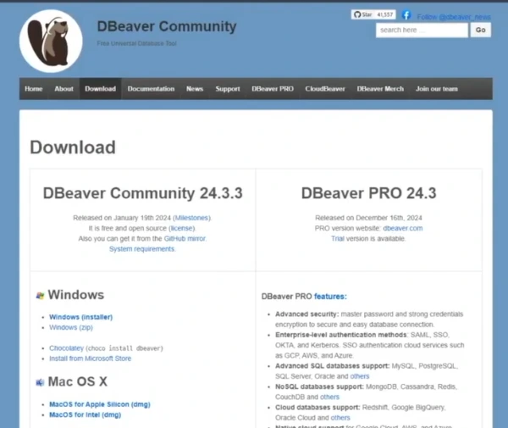The height and width of the screenshot is (428, 508).
Task: Click the Enterprise-level authentication methods text
Action: pyautogui.click(x=341, y=335)
